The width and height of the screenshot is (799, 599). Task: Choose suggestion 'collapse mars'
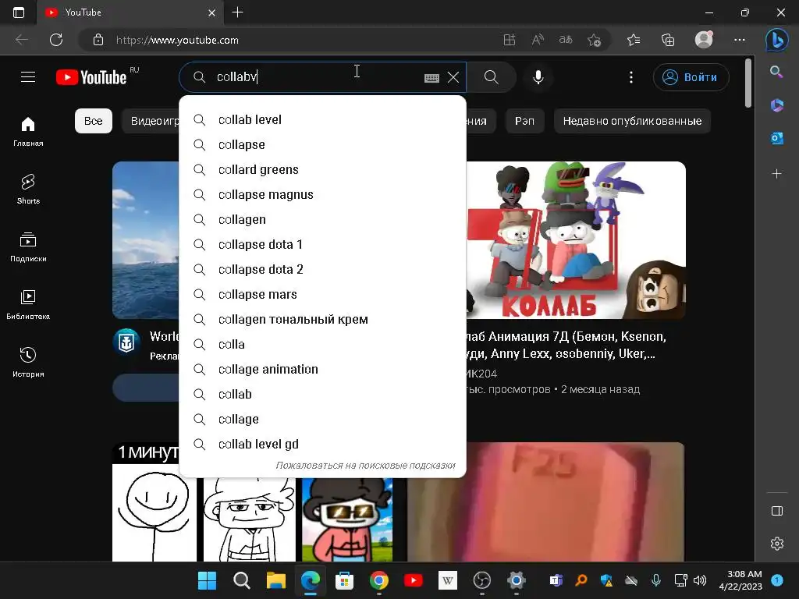click(x=322, y=294)
